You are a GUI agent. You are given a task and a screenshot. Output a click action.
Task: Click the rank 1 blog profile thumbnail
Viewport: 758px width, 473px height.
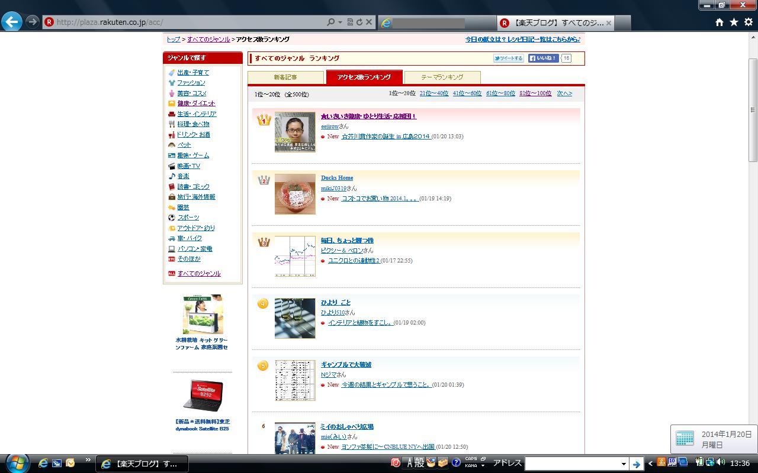(295, 132)
